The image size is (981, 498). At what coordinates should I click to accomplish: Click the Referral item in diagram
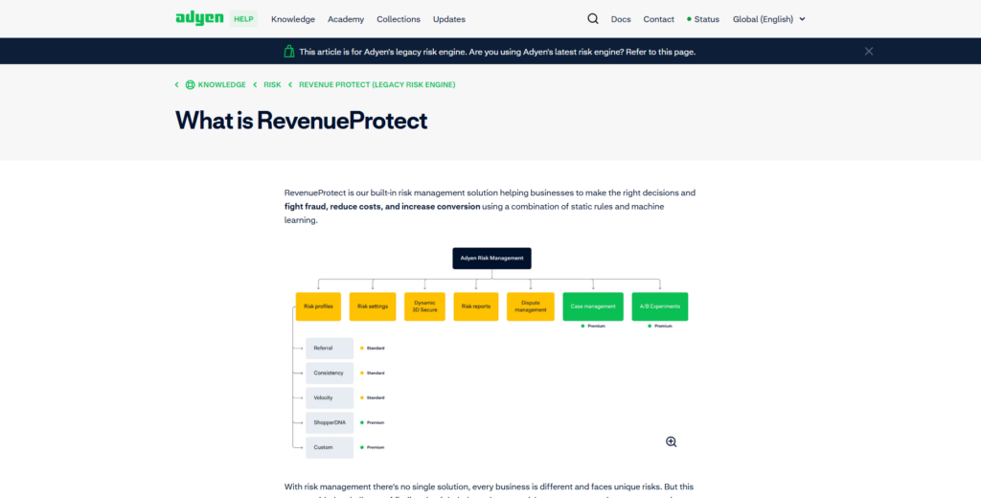(330, 348)
